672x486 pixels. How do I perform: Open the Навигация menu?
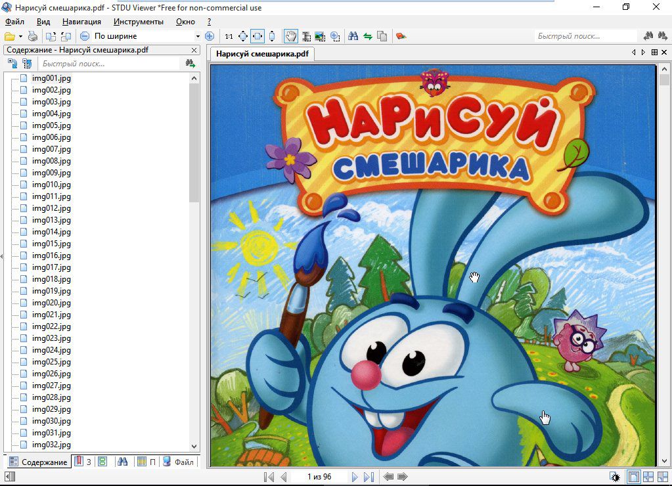click(81, 22)
